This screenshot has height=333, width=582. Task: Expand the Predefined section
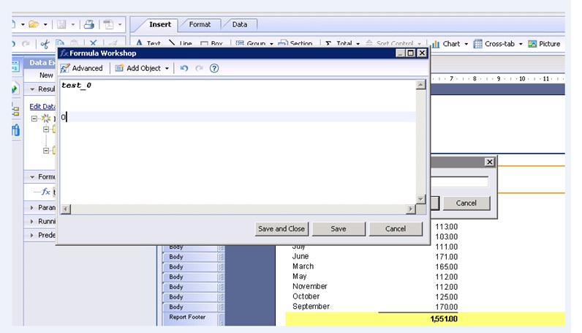(32, 235)
